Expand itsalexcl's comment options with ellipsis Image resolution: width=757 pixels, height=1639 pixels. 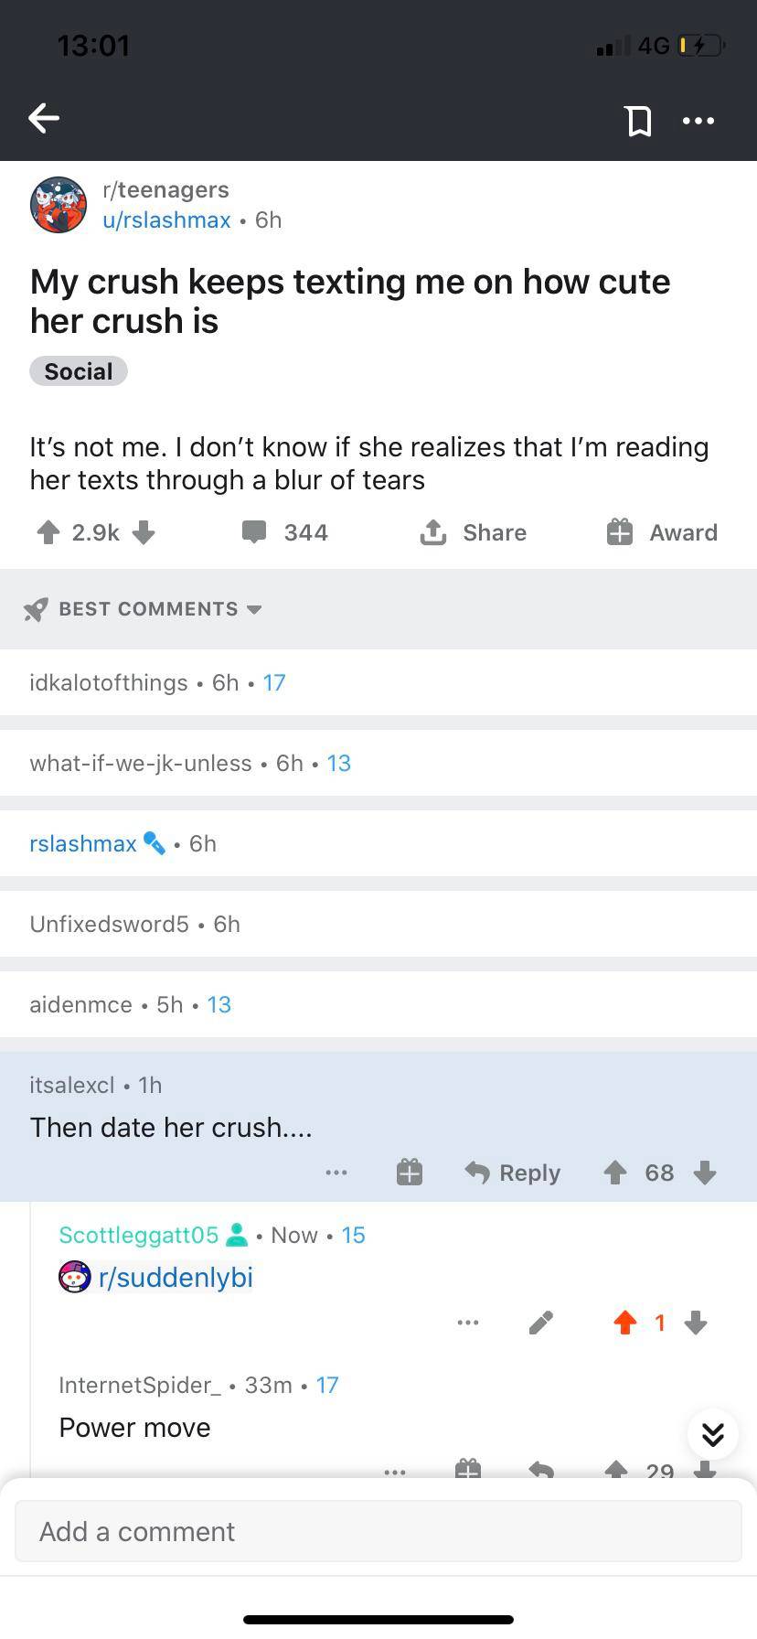[x=336, y=1172]
